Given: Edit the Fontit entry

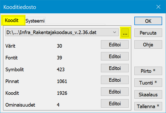Looking at the screenshot, I should click(x=115, y=56).
